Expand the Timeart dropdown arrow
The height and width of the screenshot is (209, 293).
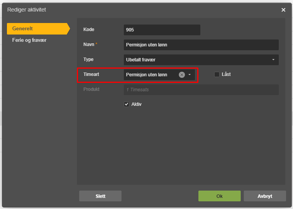190,74
